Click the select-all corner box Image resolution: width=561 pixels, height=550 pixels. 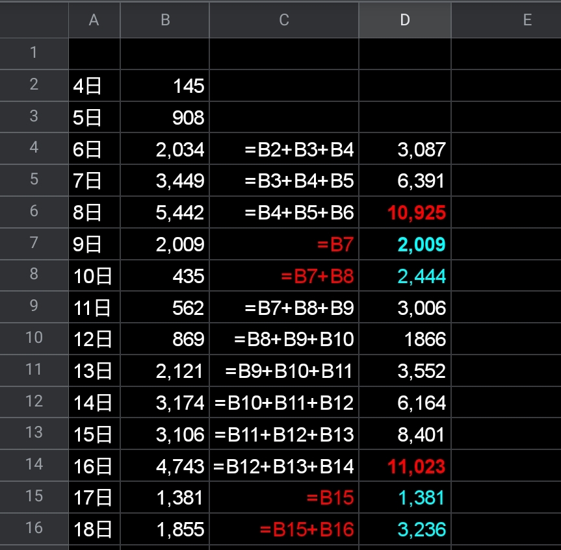(34, 20)
